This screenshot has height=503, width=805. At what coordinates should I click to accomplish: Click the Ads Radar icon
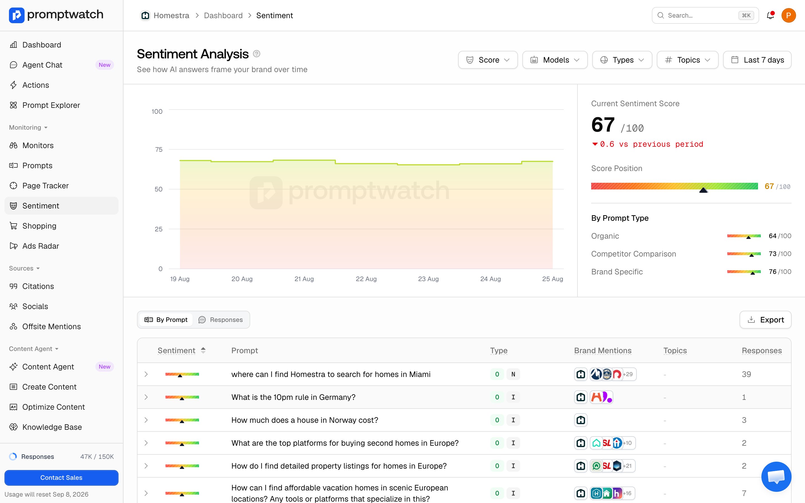pos(13,246)
